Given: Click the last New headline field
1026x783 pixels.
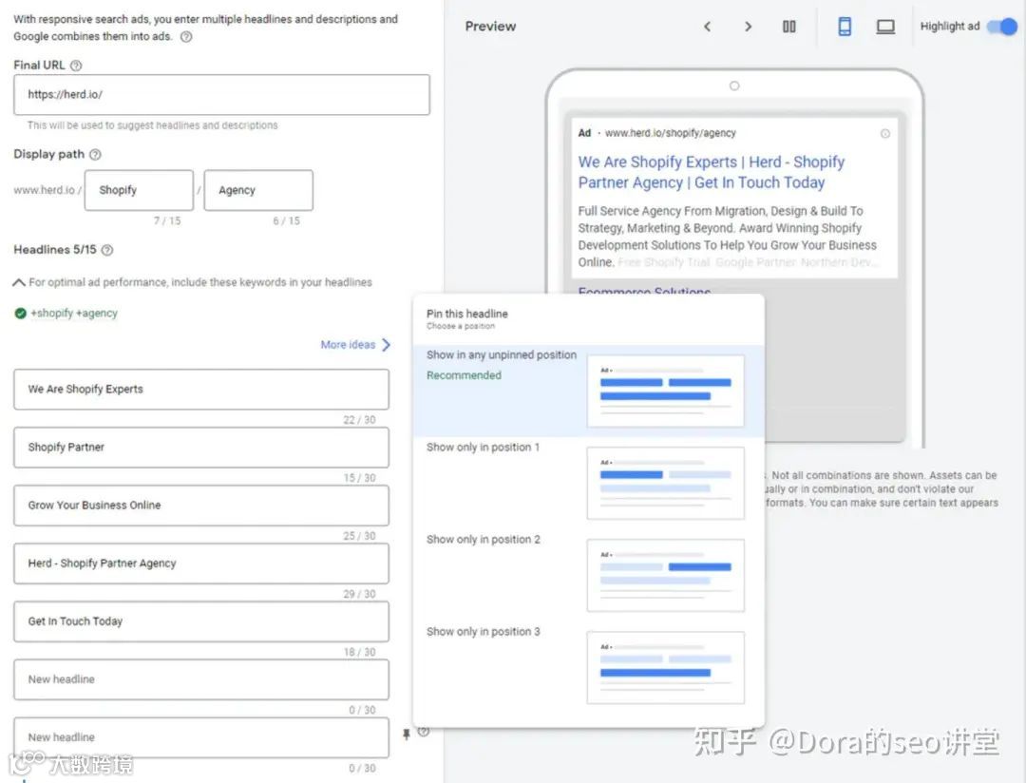Looking at the screenshot, I should click(x=200, y=737).
